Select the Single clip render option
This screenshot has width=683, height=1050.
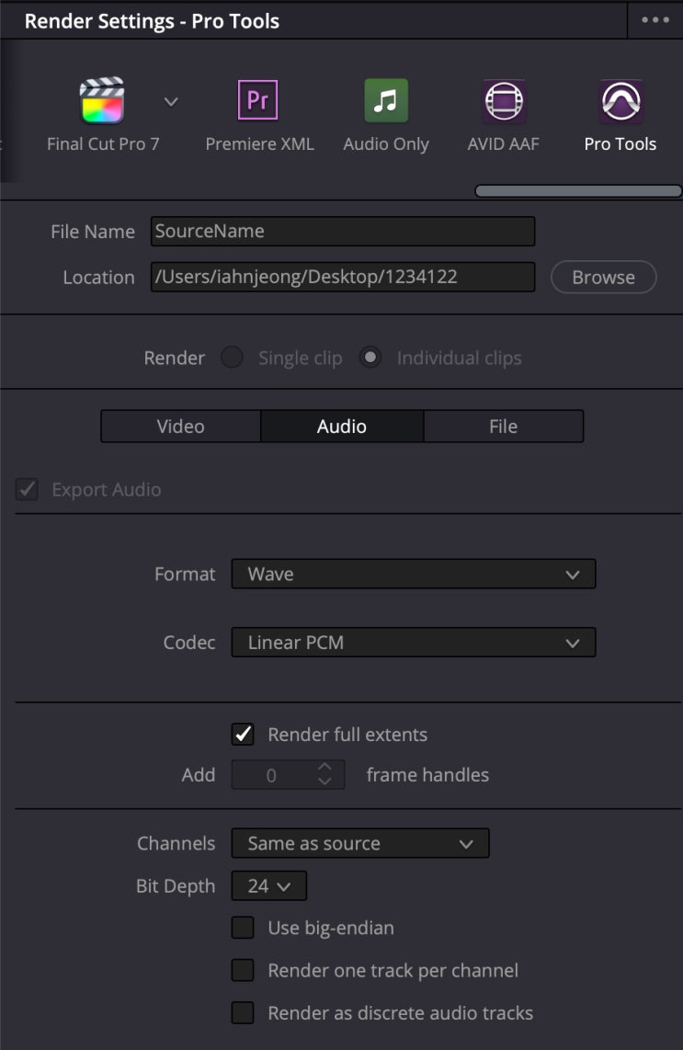[x=232, y=358]
